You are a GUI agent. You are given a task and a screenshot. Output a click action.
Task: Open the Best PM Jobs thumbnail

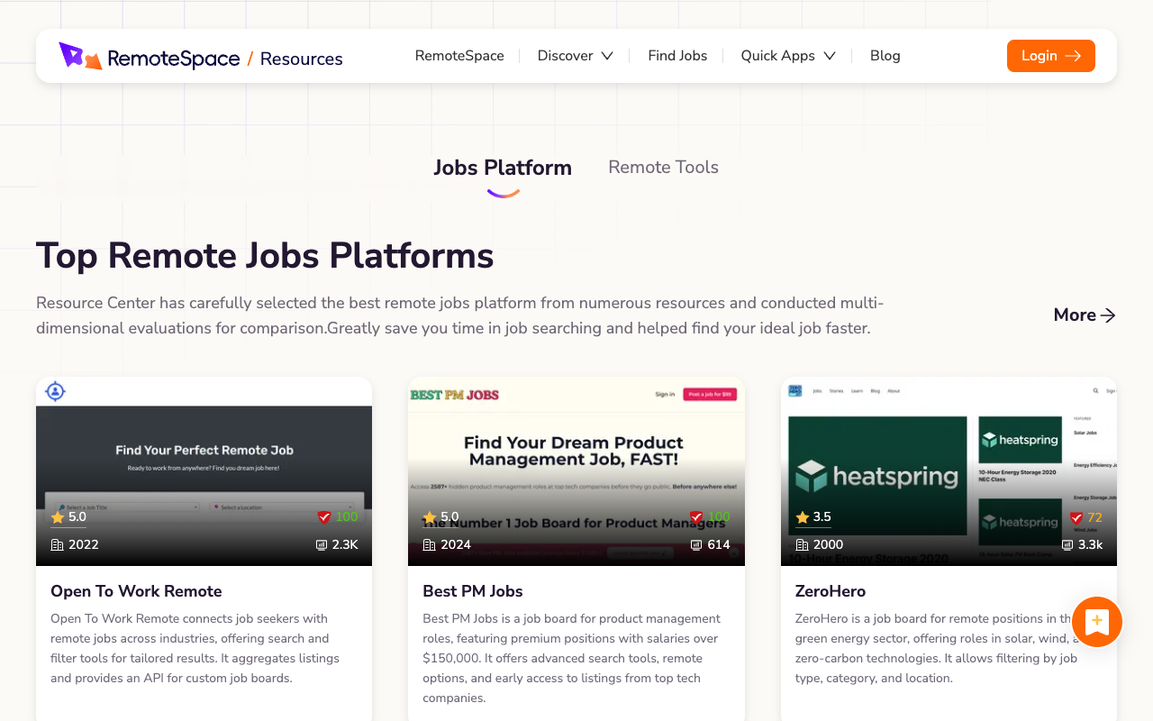point(576,471)
